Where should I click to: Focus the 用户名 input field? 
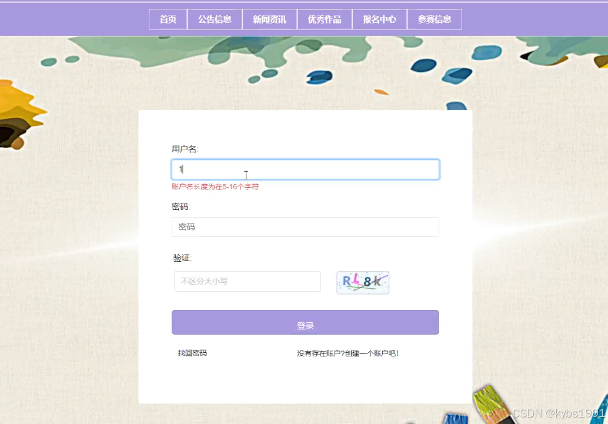305,169
